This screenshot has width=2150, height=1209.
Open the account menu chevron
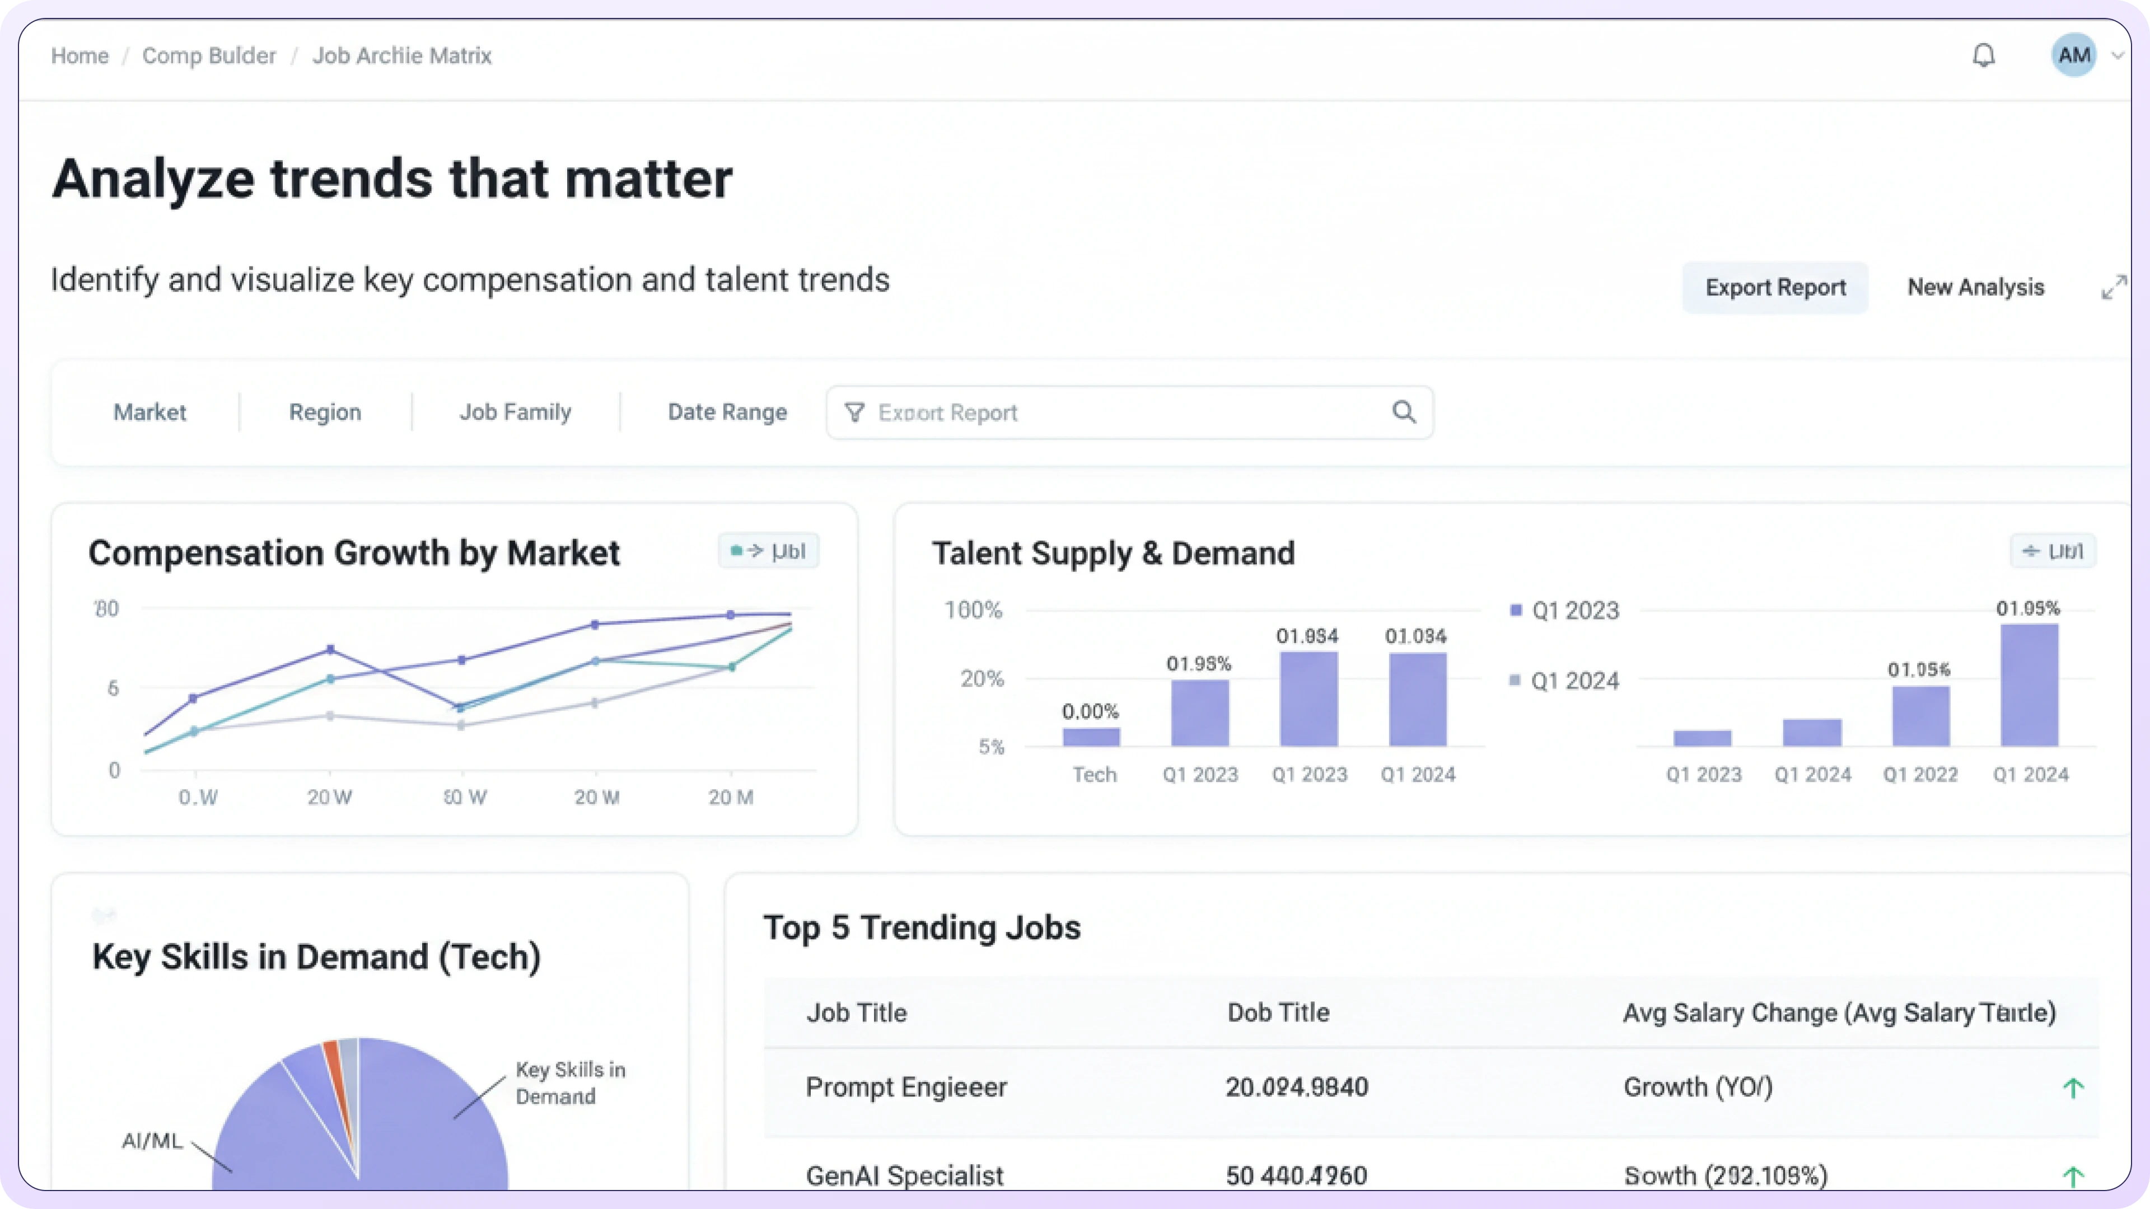coord(2118,56)
